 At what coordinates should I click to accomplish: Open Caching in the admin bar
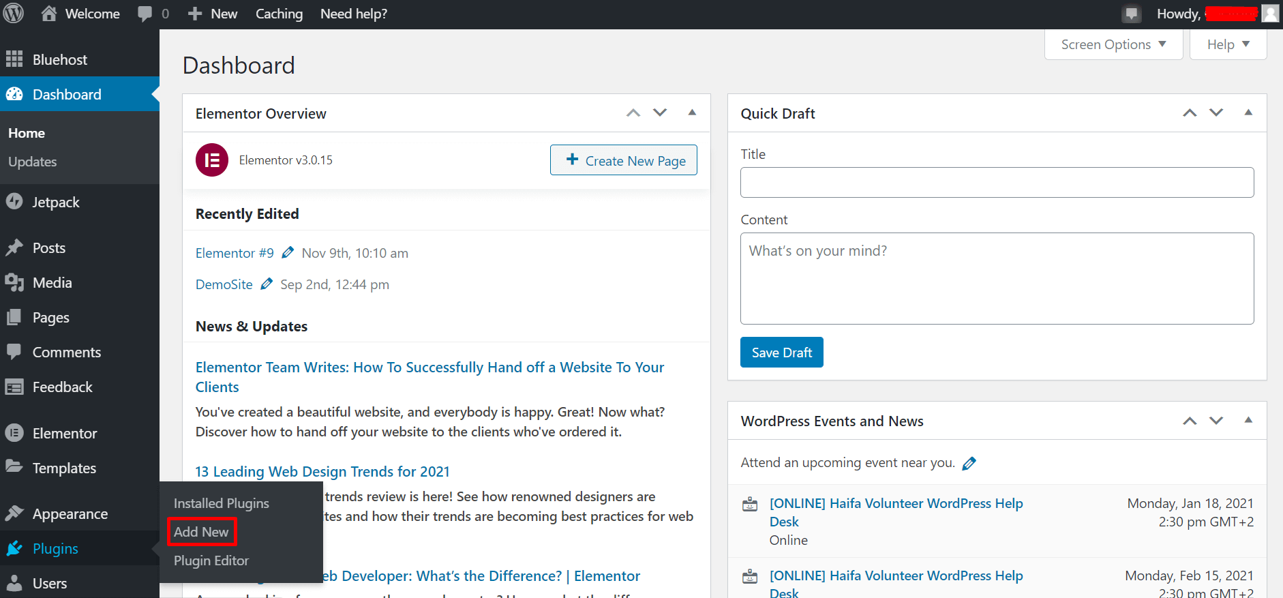[279, 14]
